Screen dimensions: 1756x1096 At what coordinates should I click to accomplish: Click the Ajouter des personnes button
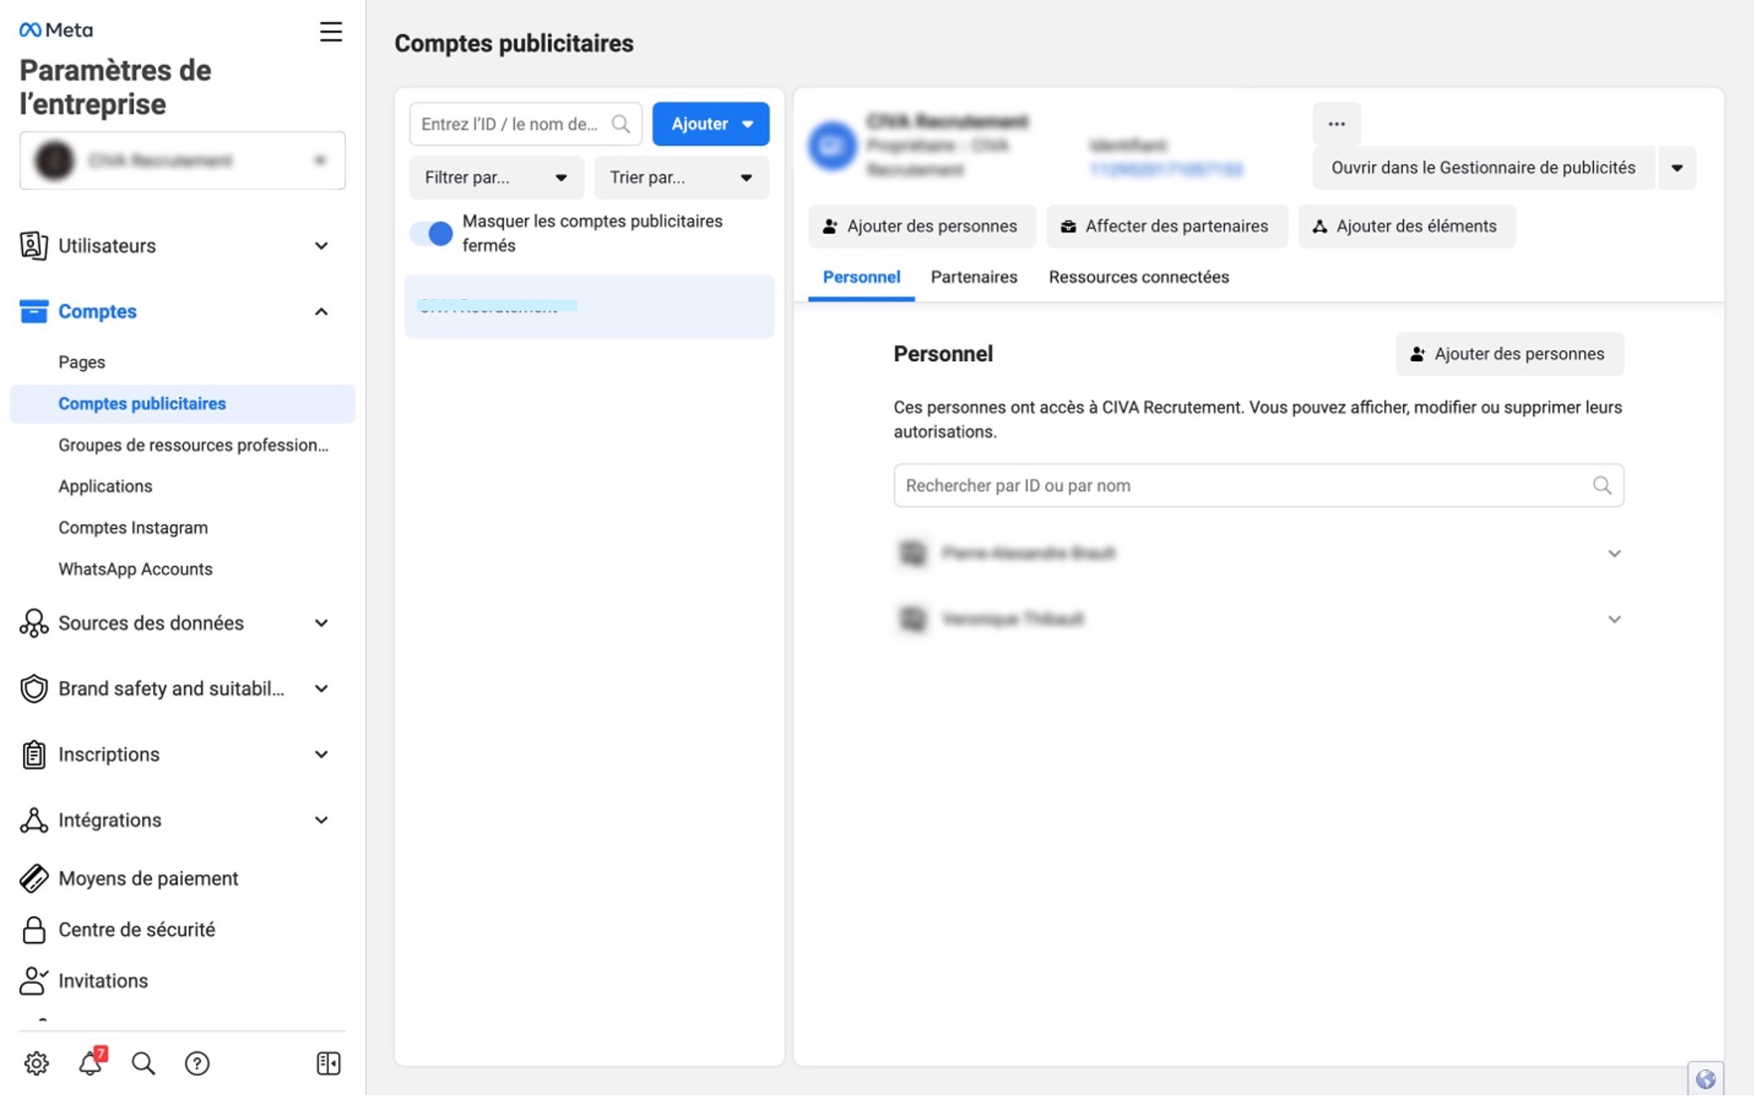(x=921, y=226)
